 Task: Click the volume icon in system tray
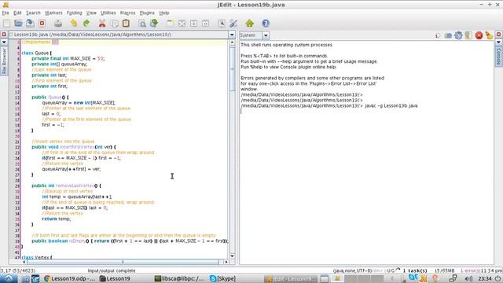click(x=468, y=278)
